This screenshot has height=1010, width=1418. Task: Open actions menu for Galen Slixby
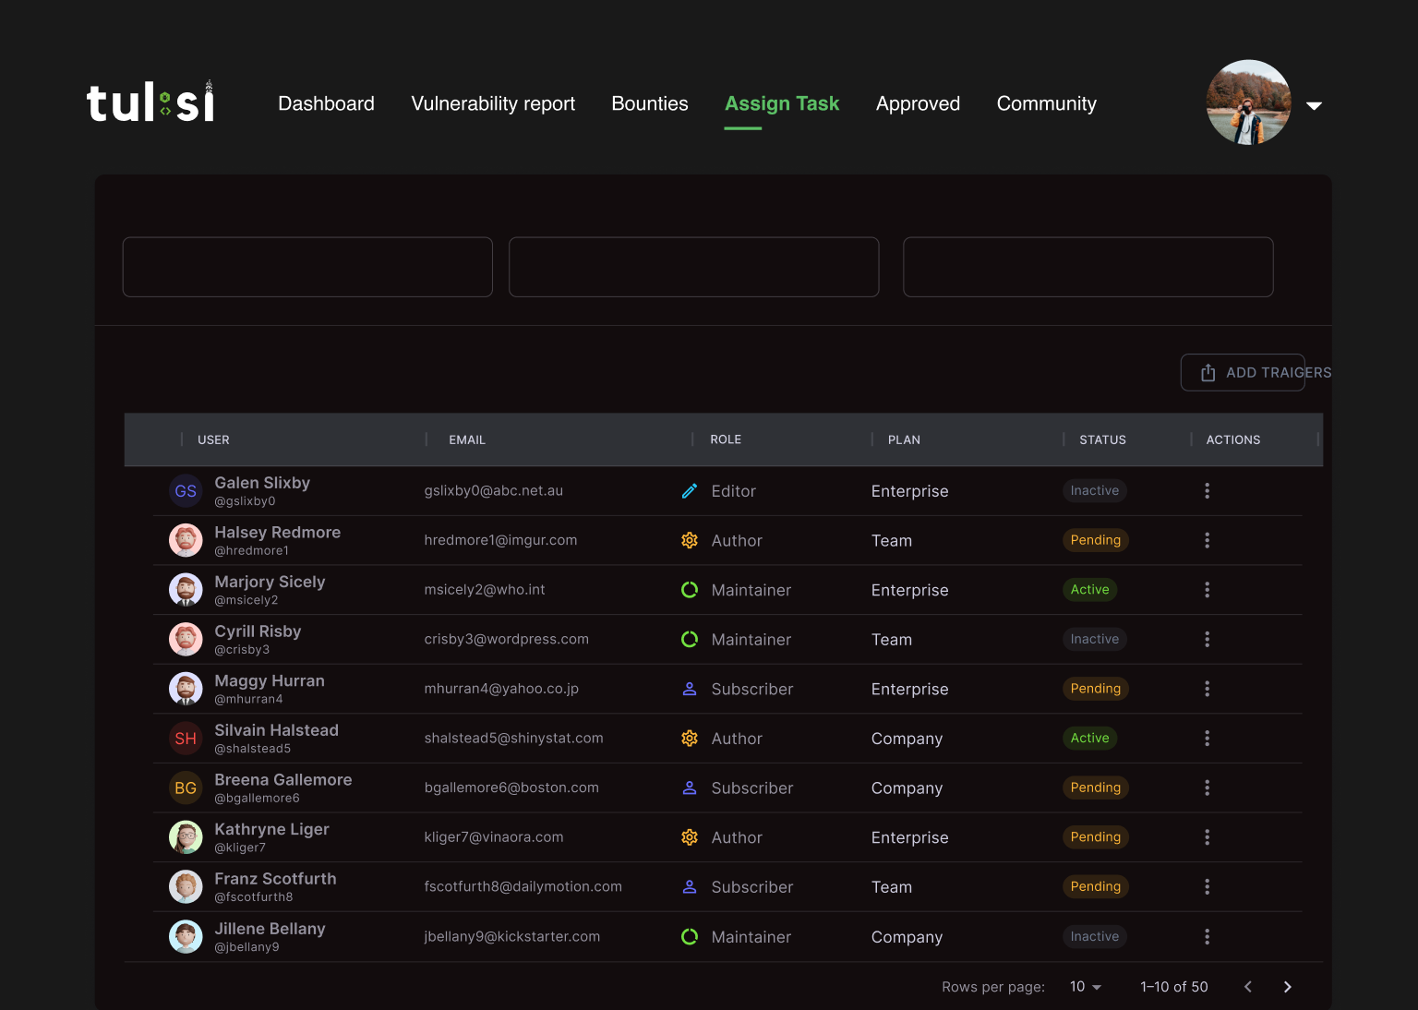(x=1207, y=491)
